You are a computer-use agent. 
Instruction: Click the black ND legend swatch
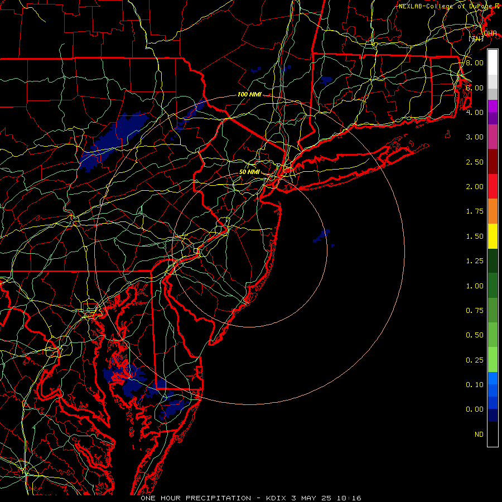[493, 434]
